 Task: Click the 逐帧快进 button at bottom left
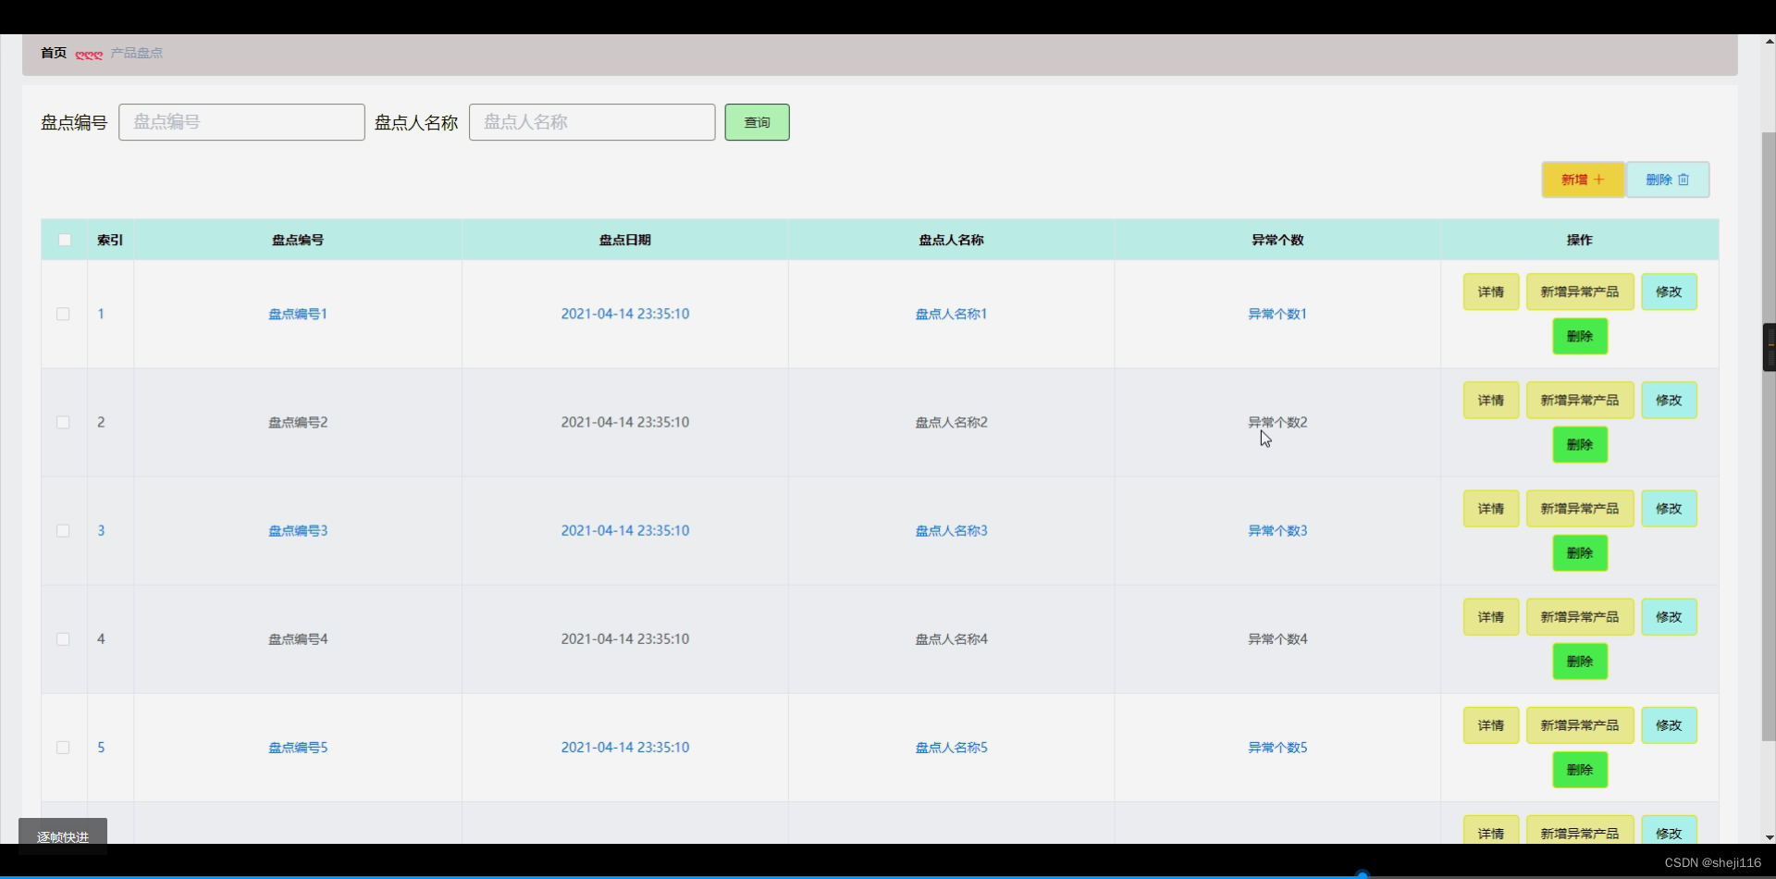[x=62, y=836]
